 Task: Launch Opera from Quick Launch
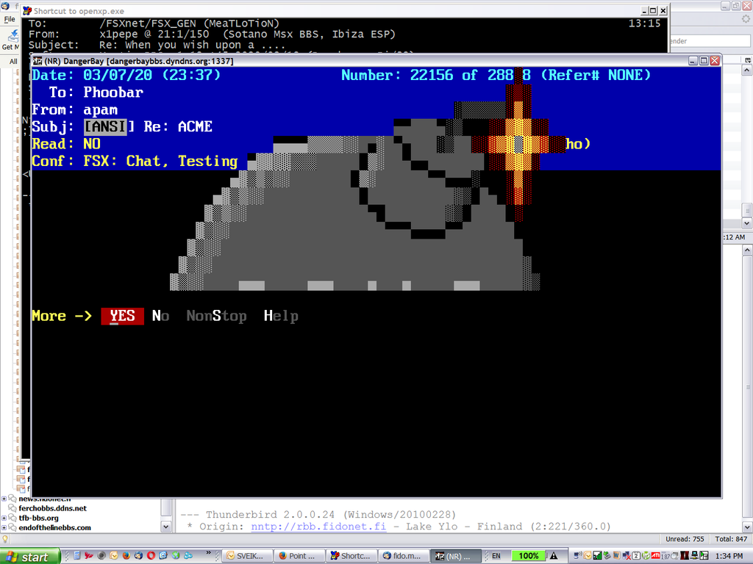tap(151, 556)
